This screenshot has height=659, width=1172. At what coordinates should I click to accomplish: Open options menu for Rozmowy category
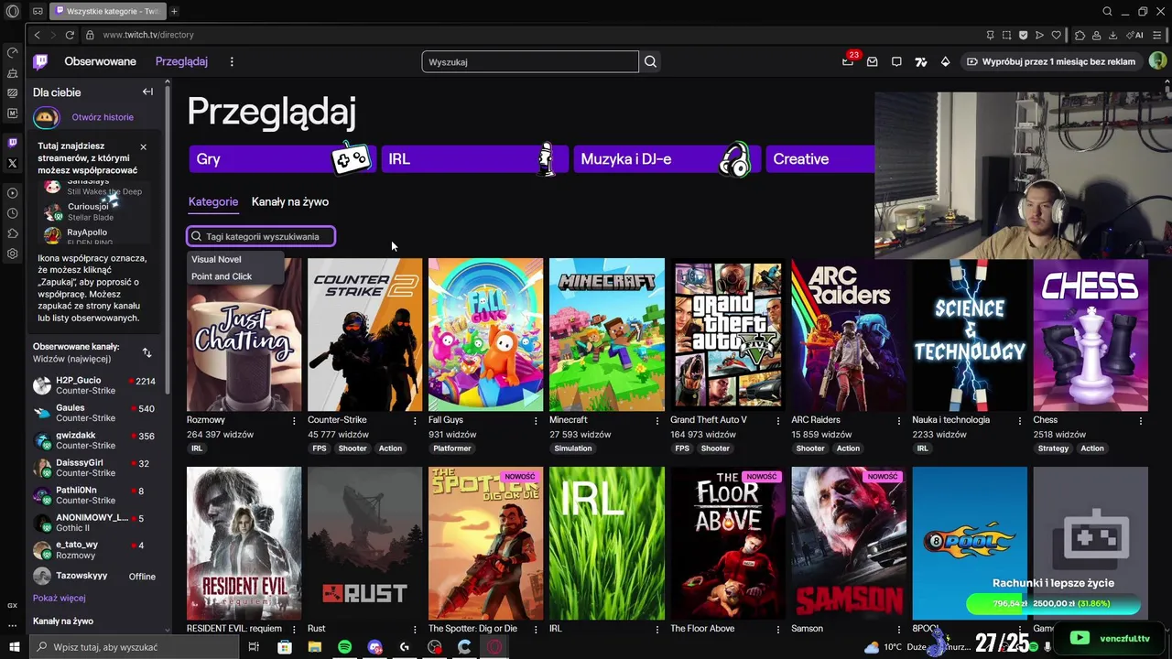pyautogui.click(x=294, y=420)
